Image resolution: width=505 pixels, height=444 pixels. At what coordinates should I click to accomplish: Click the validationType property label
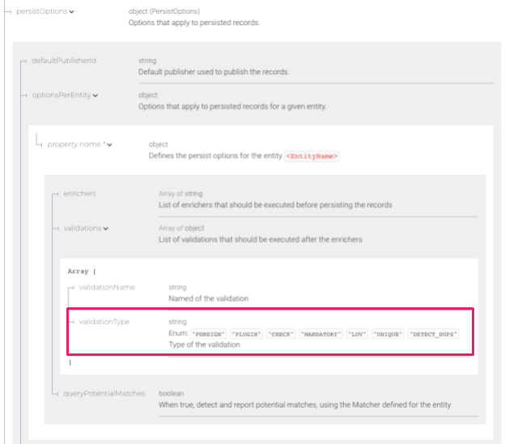(104, 322)
